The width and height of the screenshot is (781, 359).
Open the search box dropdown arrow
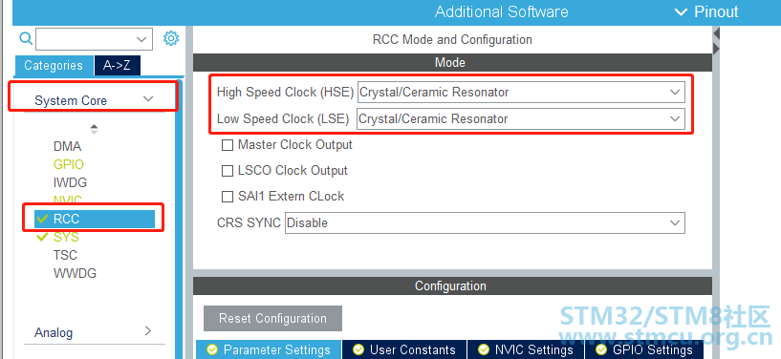(x=141, y=39)
